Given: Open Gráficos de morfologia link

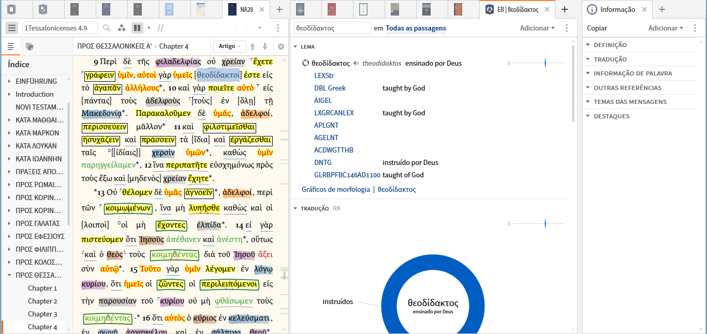Looking at the screenshot, I should 336,190.
